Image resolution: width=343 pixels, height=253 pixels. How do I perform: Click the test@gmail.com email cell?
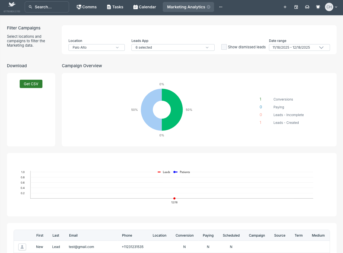pos(82,247)
